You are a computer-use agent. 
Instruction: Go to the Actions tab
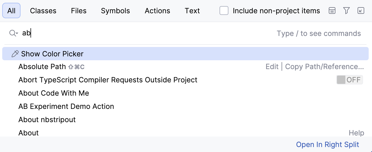pos(157,11)
